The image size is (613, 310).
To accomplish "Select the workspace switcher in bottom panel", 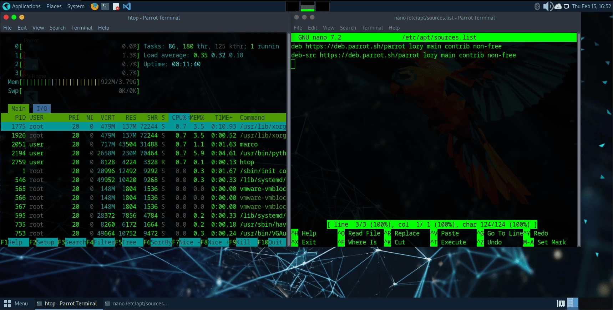I will [573, 303].
